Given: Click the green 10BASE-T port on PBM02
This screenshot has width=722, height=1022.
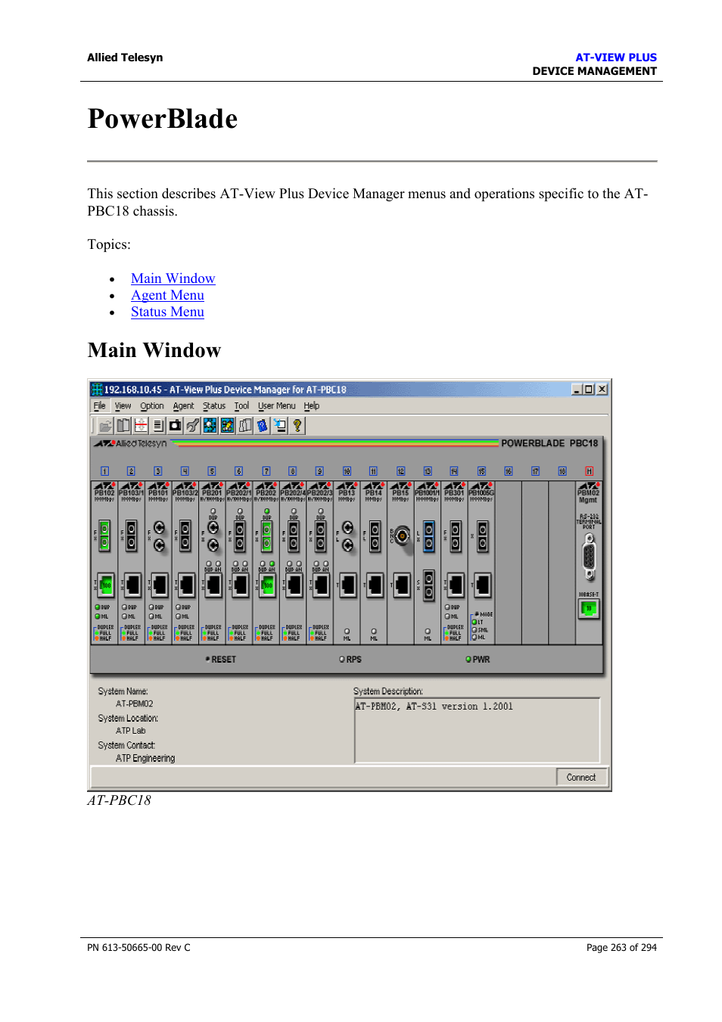Looking at the screenshot, I should 589,608.
